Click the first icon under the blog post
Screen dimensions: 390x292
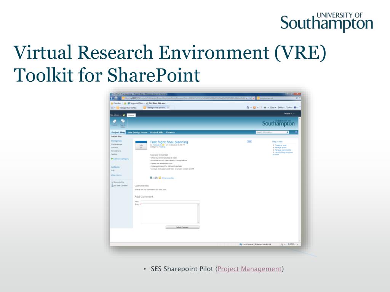pyautogui.click(x=151, y=178)
